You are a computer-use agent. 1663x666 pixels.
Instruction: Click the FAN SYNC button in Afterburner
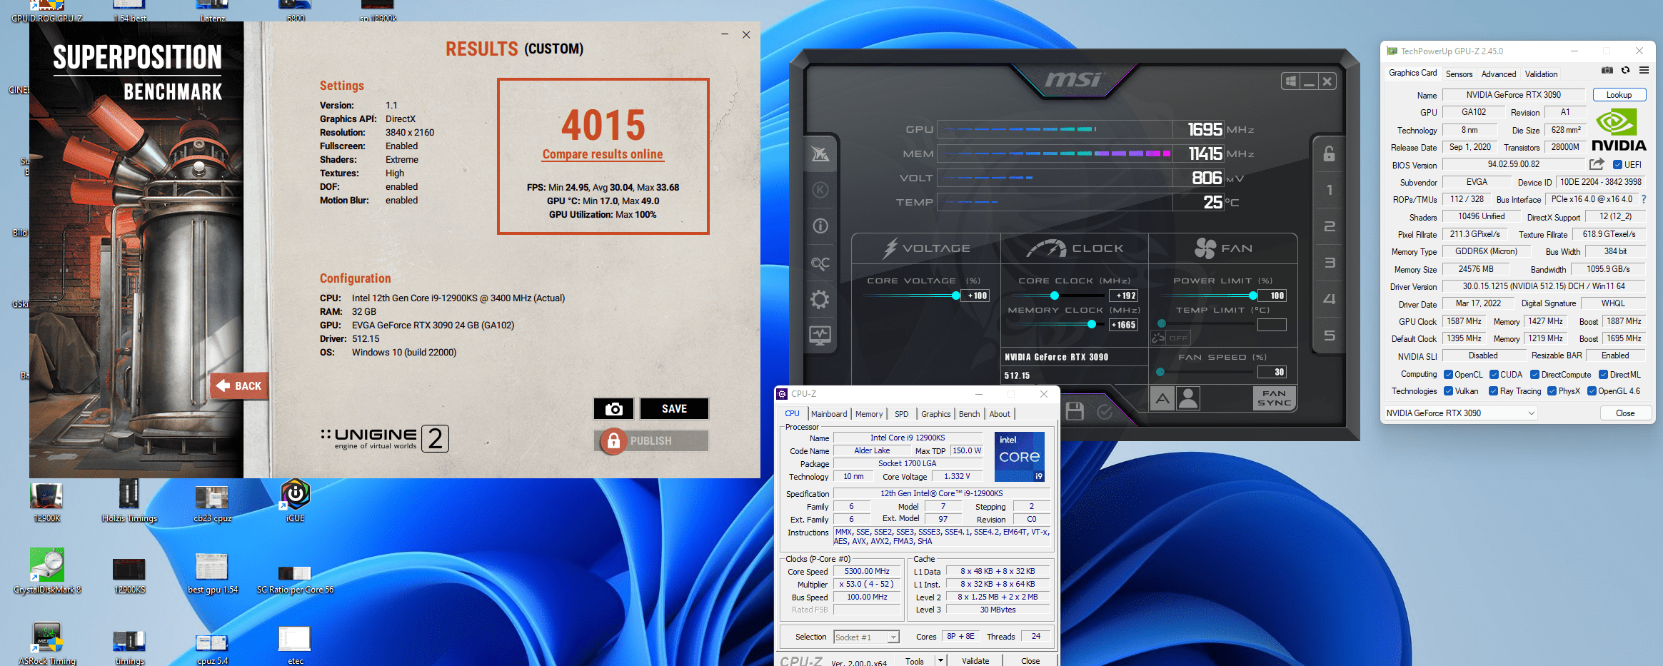(1274, 398)
